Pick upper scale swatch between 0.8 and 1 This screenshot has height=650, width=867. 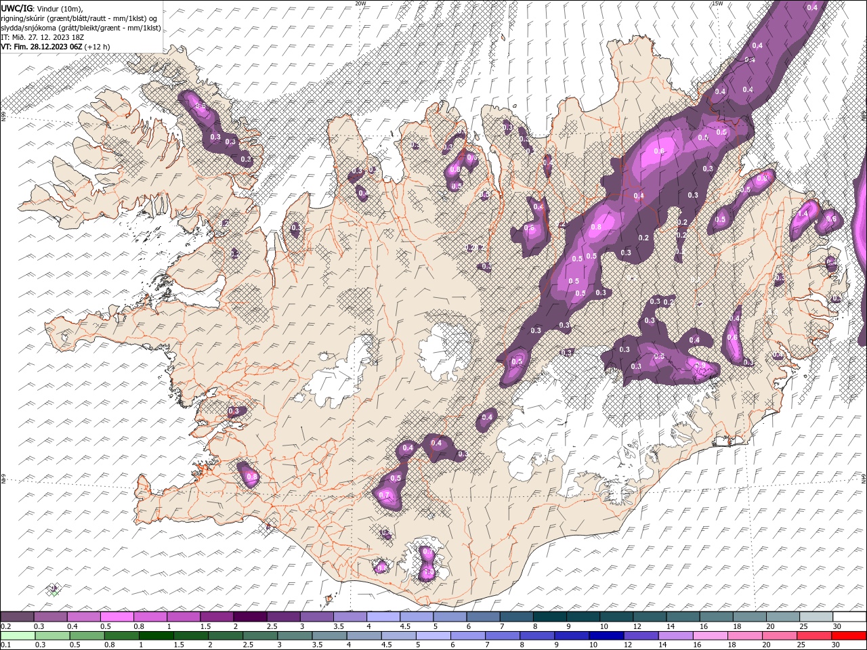pyautogui.click(x=150, y=616)
